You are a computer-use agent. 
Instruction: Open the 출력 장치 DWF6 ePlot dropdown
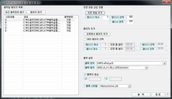164,63
